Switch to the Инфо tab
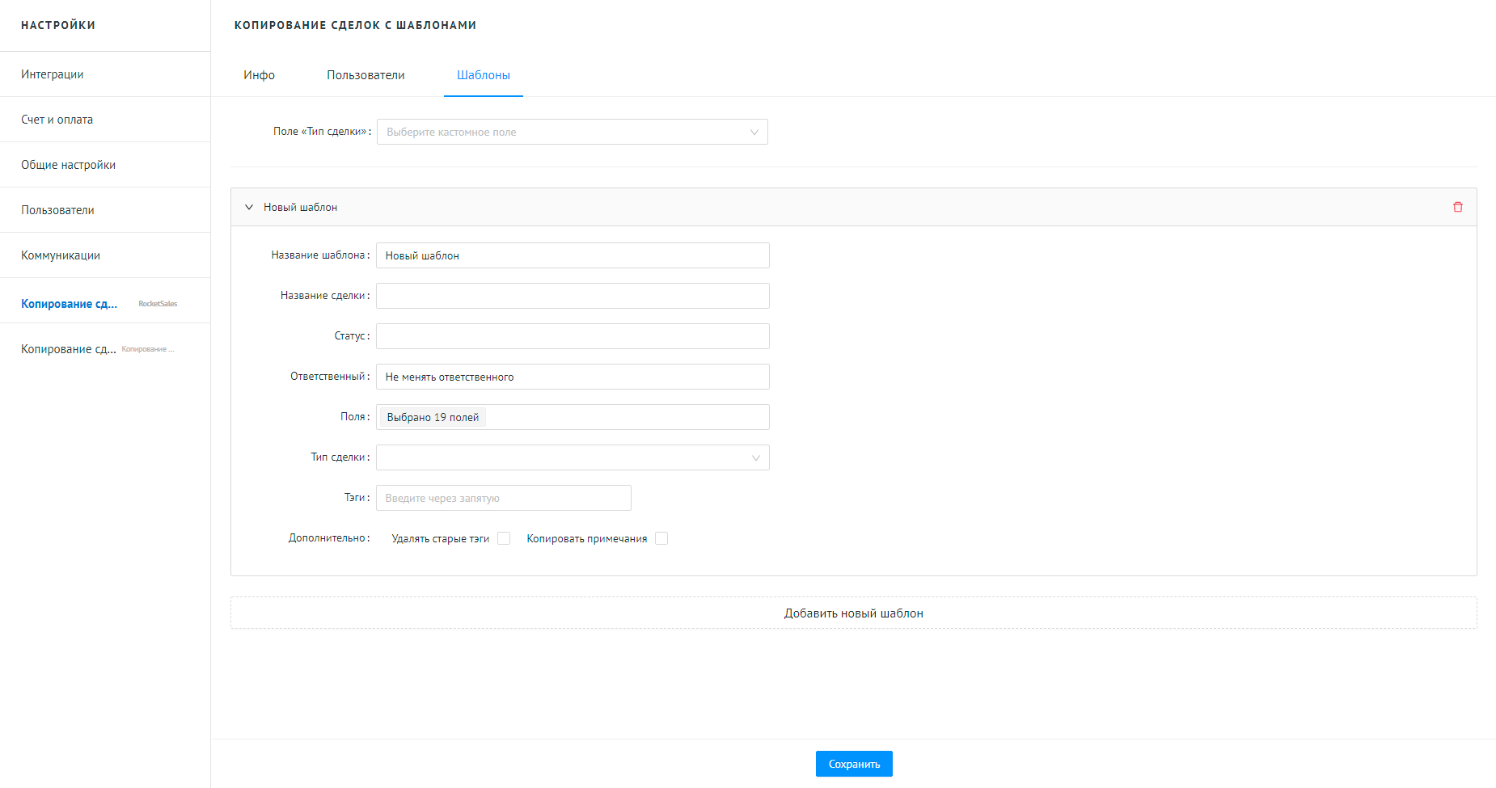Viewport: 1496px width, 788px height. [260, 75]
